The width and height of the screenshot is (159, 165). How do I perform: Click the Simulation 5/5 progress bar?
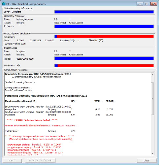[x=104, y=66]
